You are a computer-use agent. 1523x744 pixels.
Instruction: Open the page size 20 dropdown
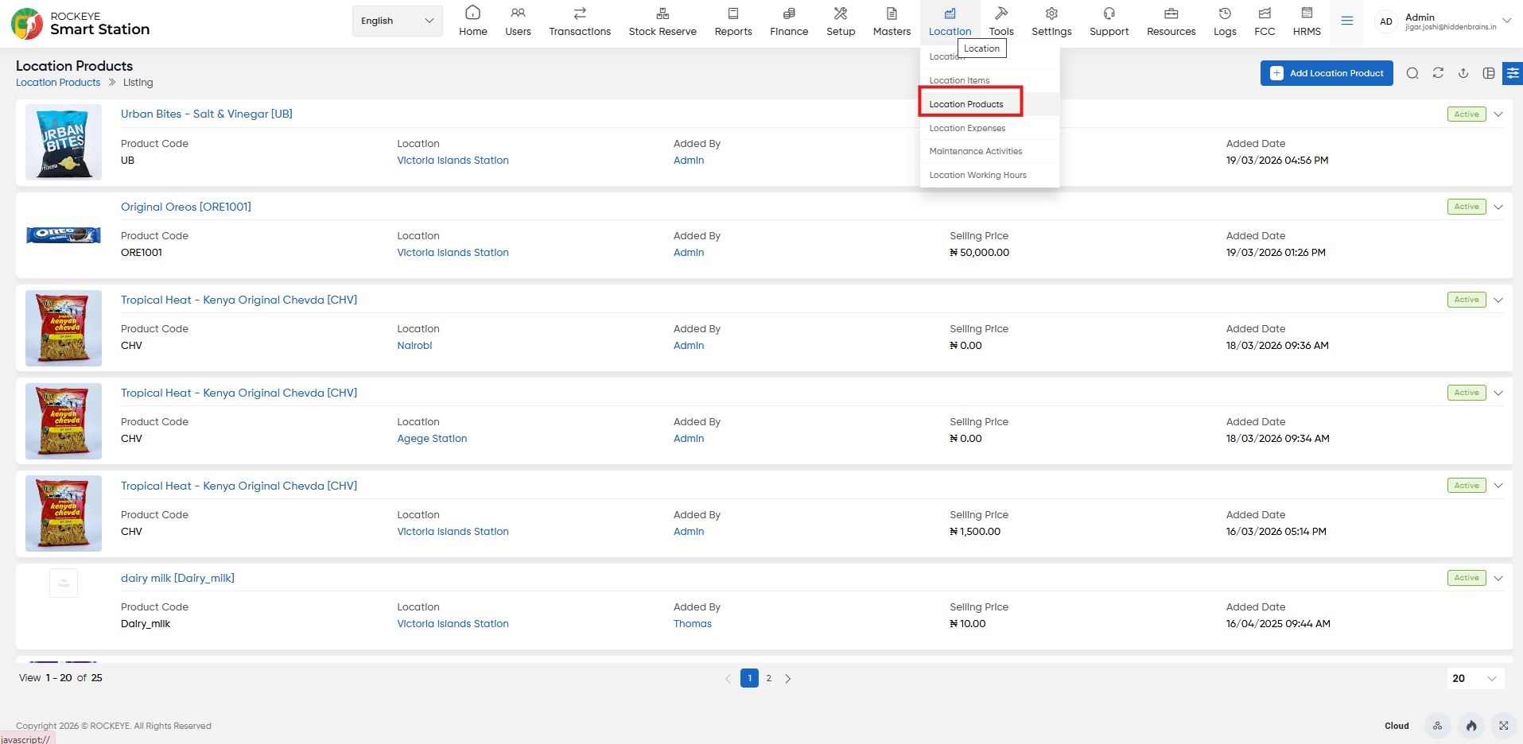click(1474, 678)
